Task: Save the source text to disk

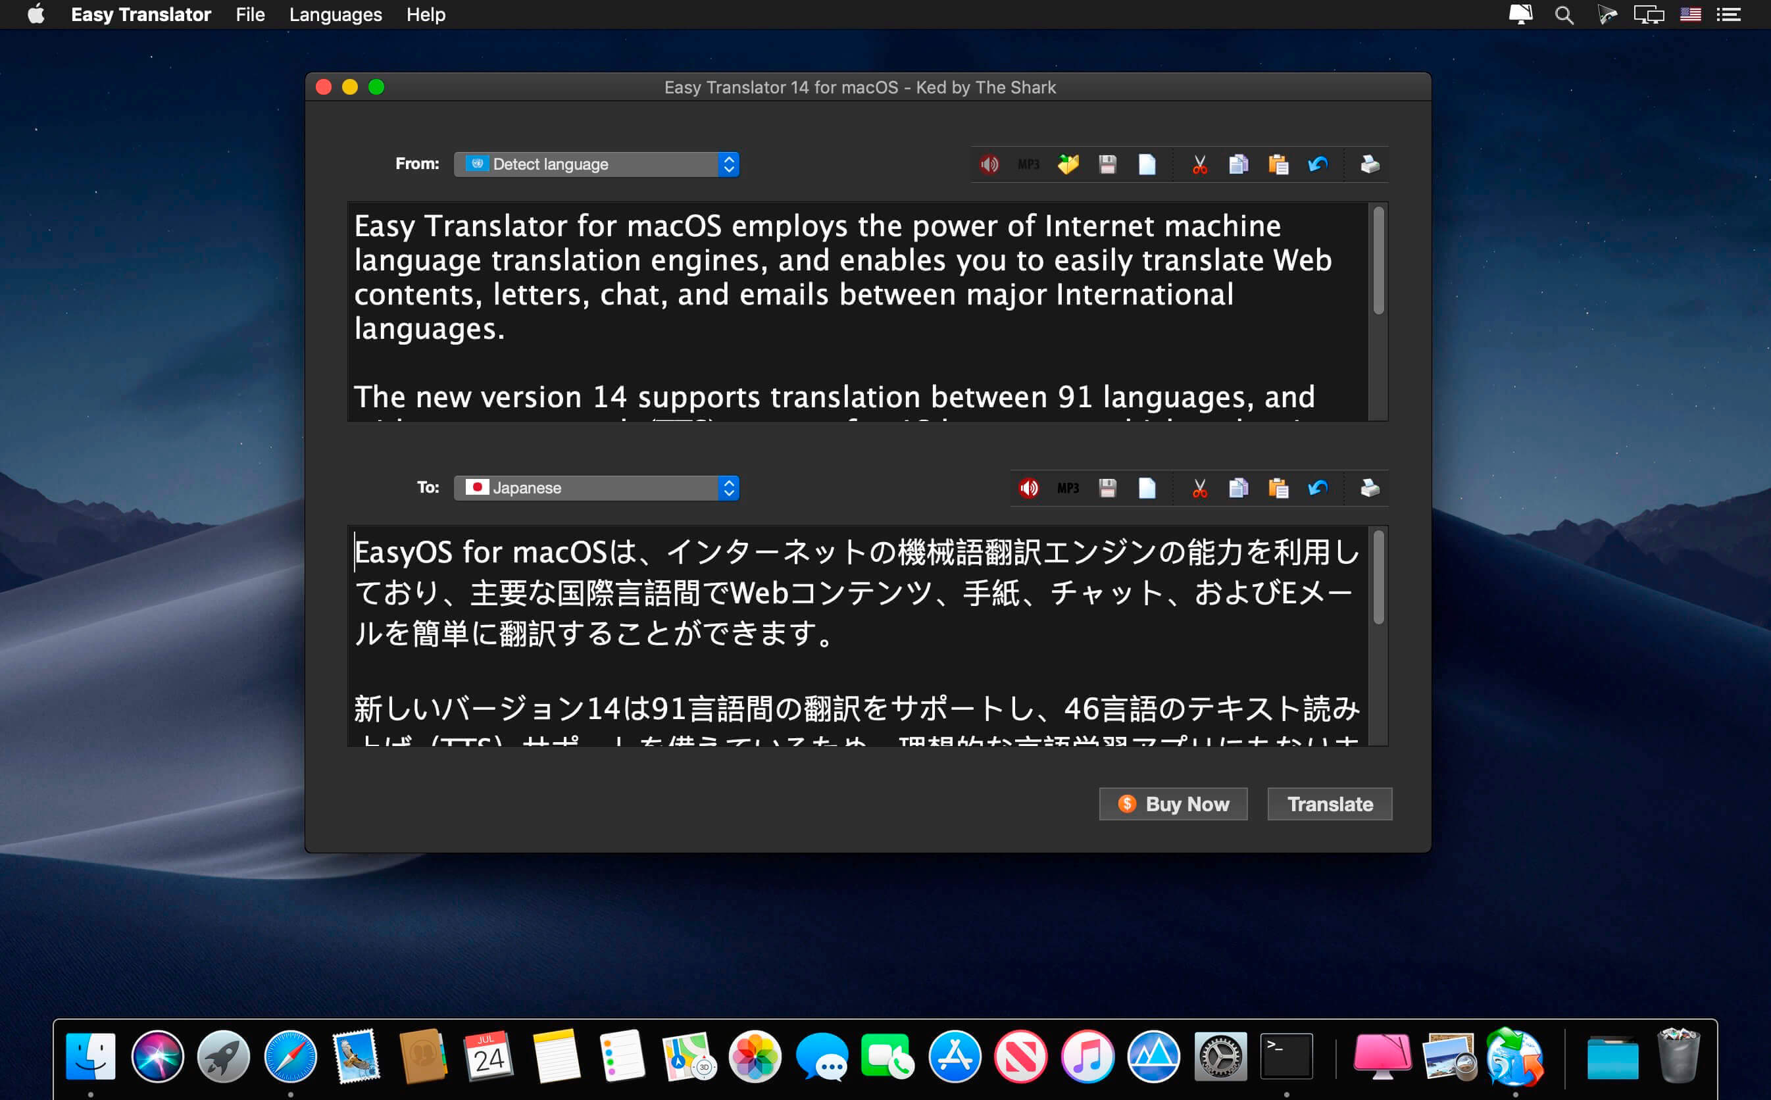Action: 1108,164
